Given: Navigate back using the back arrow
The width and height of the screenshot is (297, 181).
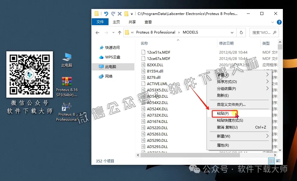Looking at the screenshot, I should pyautogui.click(x=97, y=32).
